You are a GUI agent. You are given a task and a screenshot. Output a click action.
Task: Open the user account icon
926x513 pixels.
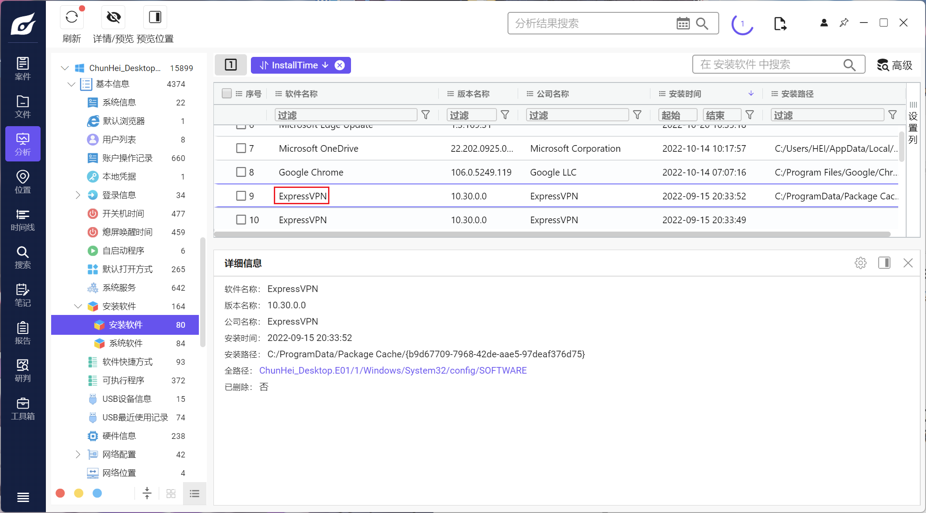(824, 23)
